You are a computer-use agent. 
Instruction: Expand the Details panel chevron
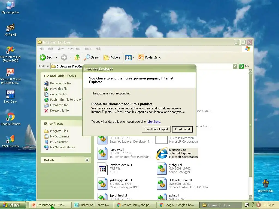87,160
